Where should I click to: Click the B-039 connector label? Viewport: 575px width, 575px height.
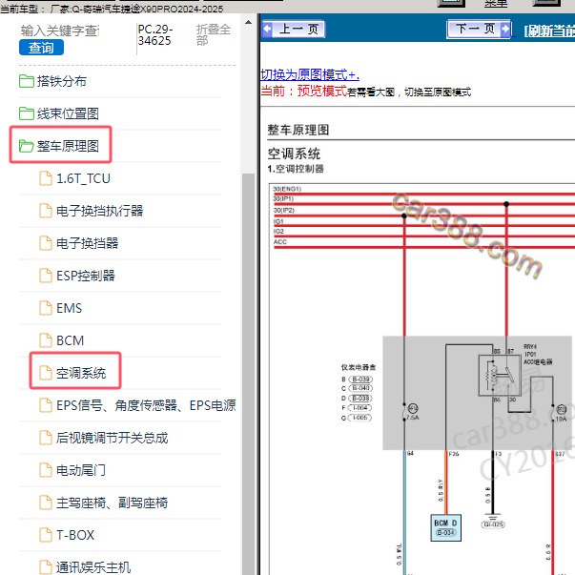[360, 380]
